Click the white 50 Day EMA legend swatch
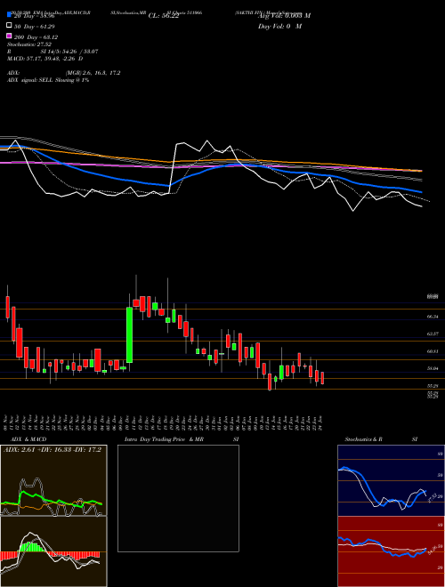Image resolution: width=445 pixels, height=587 pixels. pos(9,26)
